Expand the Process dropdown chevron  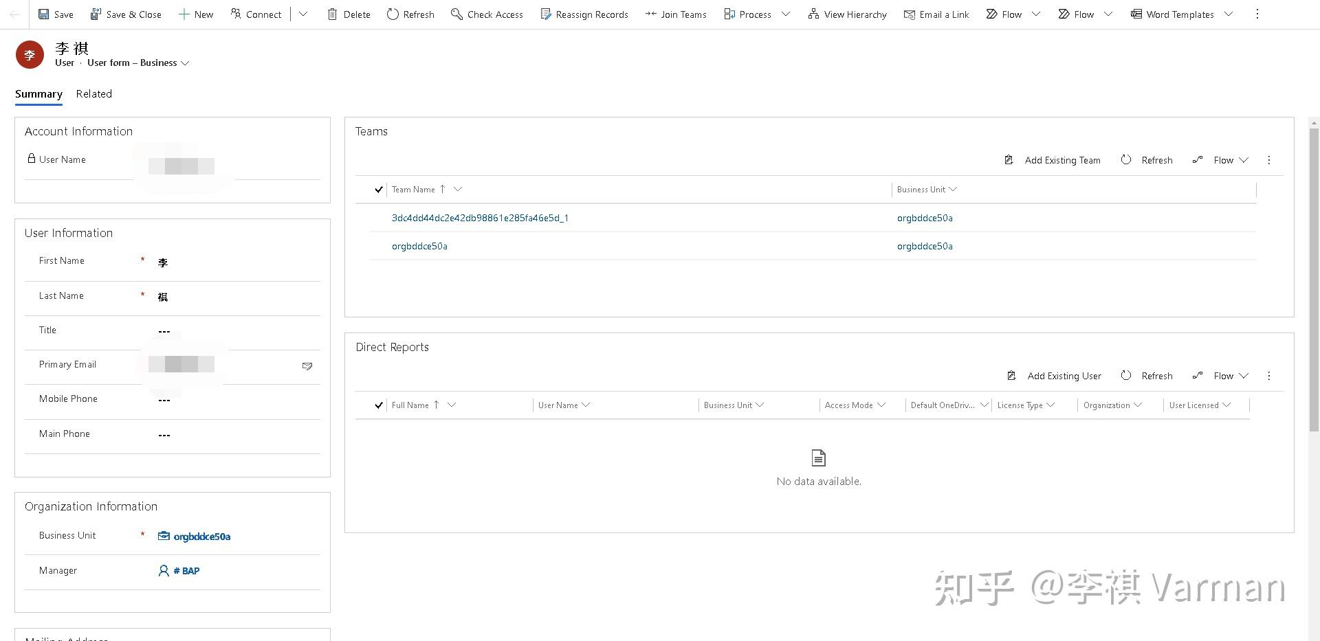(x=786, y=14)
